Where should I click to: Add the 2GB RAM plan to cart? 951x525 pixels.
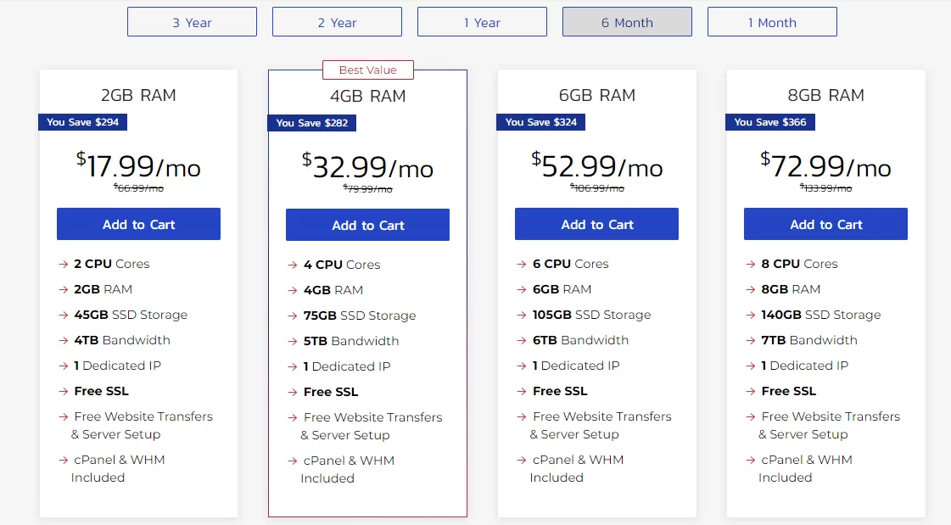click(138, 225)
